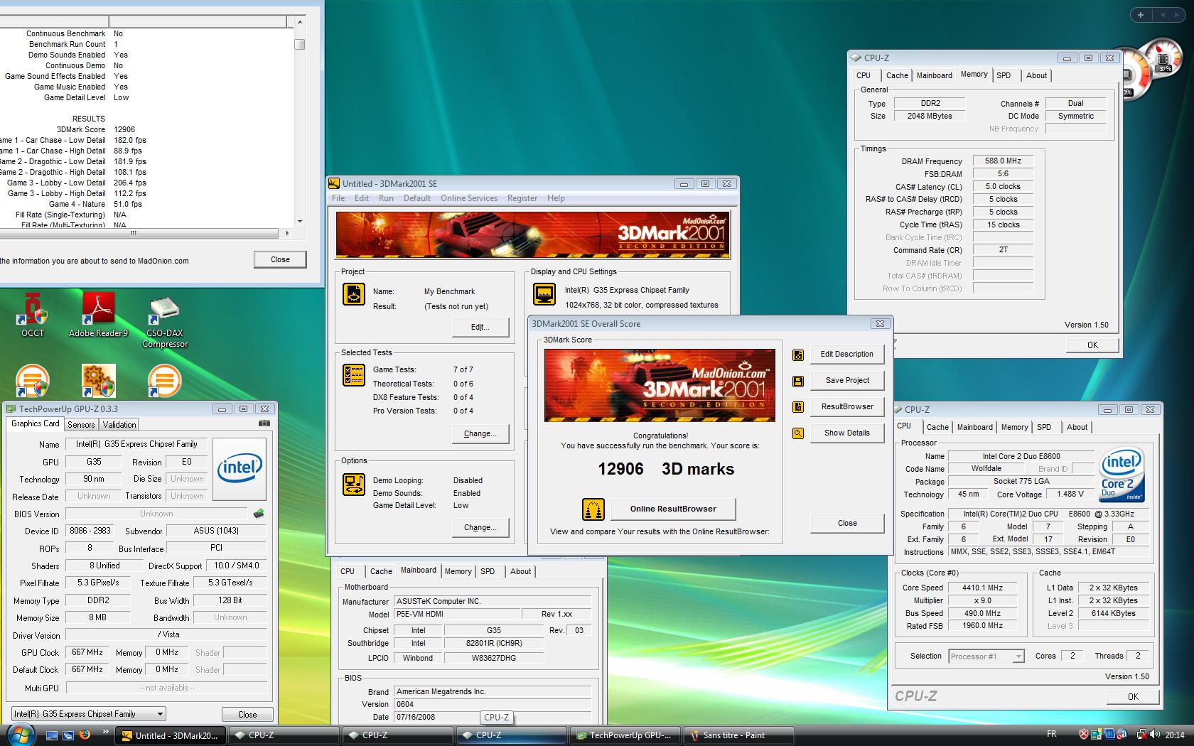1194x746 pixels.
Task: Click GPU-Z camera screenshot icon
Action: (x=264, y=423)
